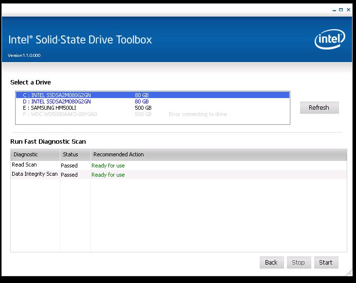Image resolution: width=356 pixels, height=283 pixels.
Task: Click 'Error connecting to drive' message
Action: point(198,114)
